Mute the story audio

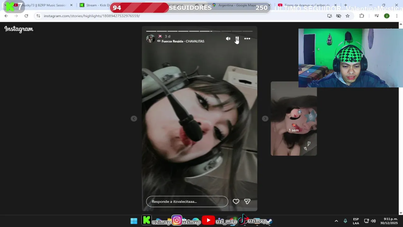tap(228, 39)
